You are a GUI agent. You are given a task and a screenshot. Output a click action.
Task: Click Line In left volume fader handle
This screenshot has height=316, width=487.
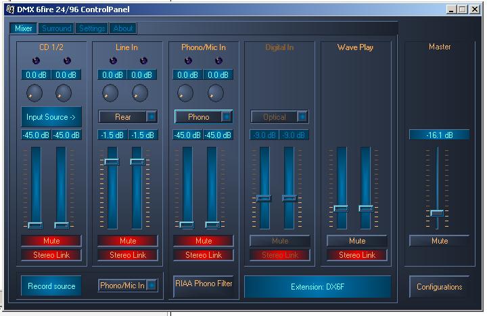coord(112,162)
